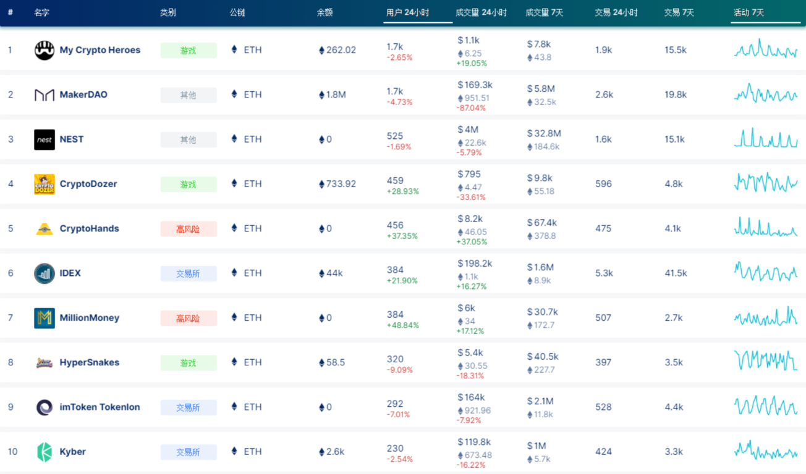Sort by the 成交量 7天 column header
This screenshot has height=474, width=806.
coord(545,12)
